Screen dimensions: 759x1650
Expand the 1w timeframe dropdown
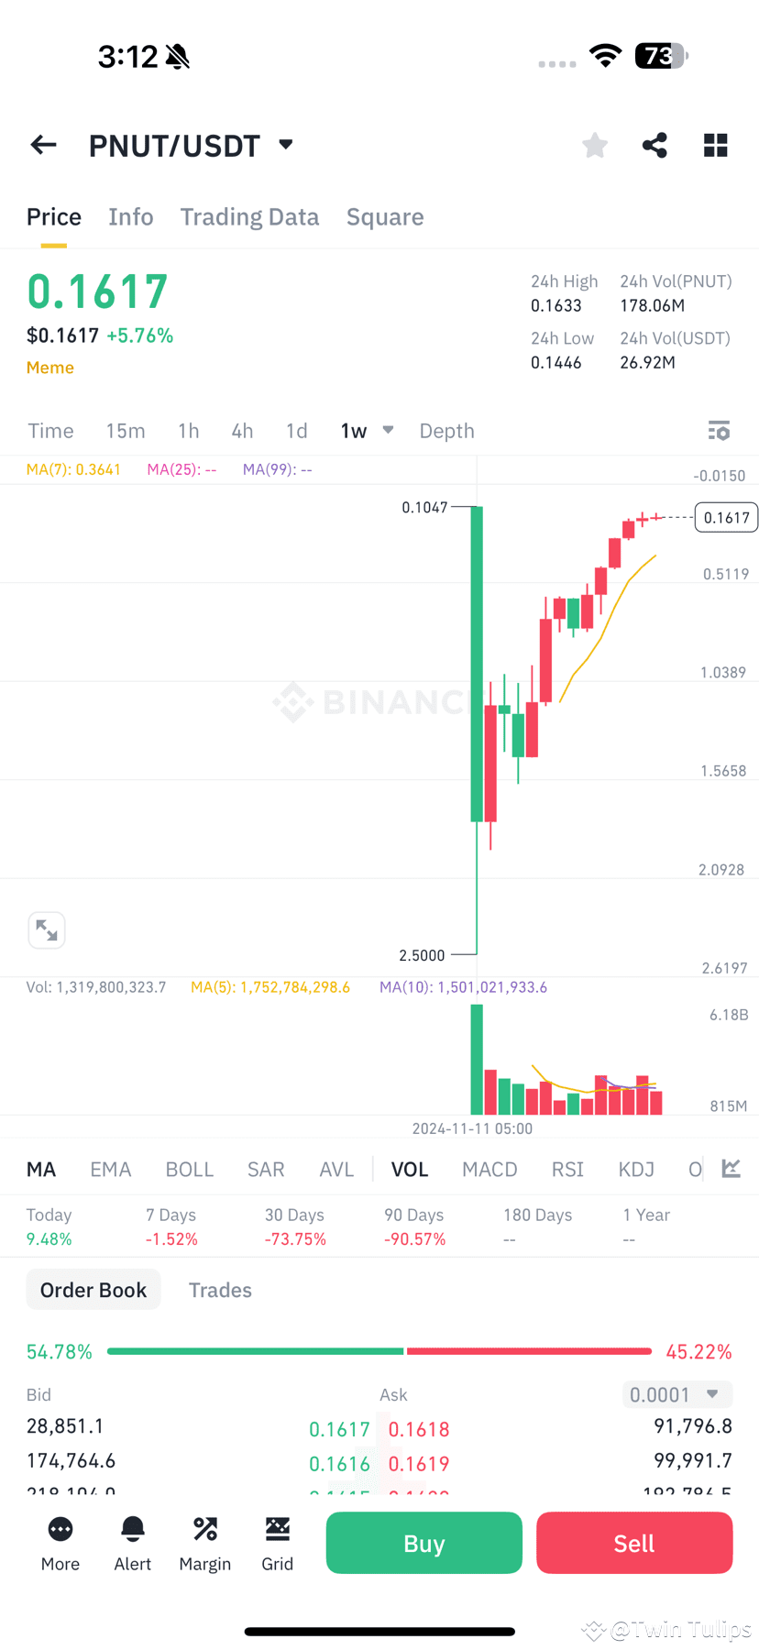pyautogui.click(x=387, y=430)
